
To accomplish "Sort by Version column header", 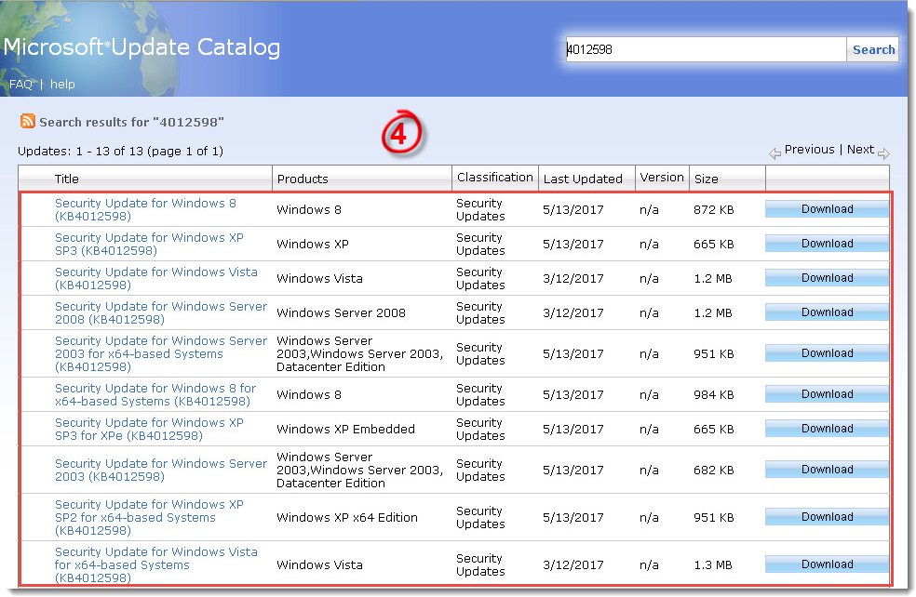I will click(x=661, y=178).
